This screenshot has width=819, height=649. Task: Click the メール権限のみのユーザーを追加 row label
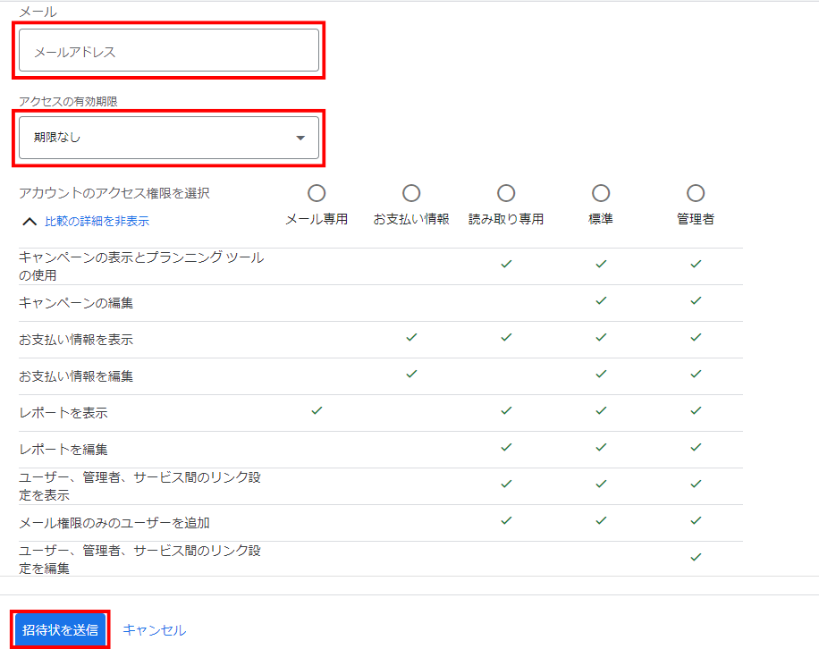click(114, 523)
